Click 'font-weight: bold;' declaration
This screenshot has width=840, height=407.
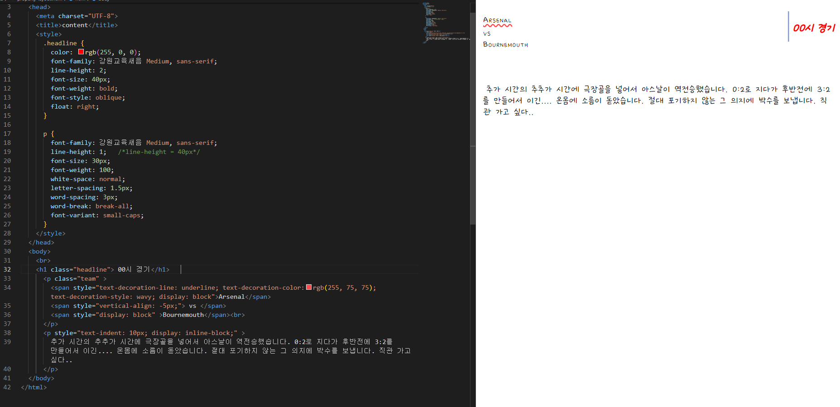(x=84, y=88)
